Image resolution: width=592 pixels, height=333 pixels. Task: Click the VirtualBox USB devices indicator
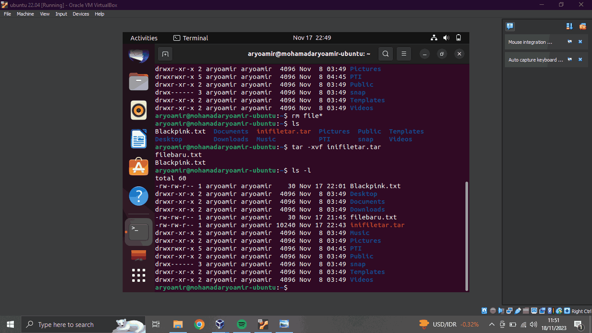[x=517, y=311]
